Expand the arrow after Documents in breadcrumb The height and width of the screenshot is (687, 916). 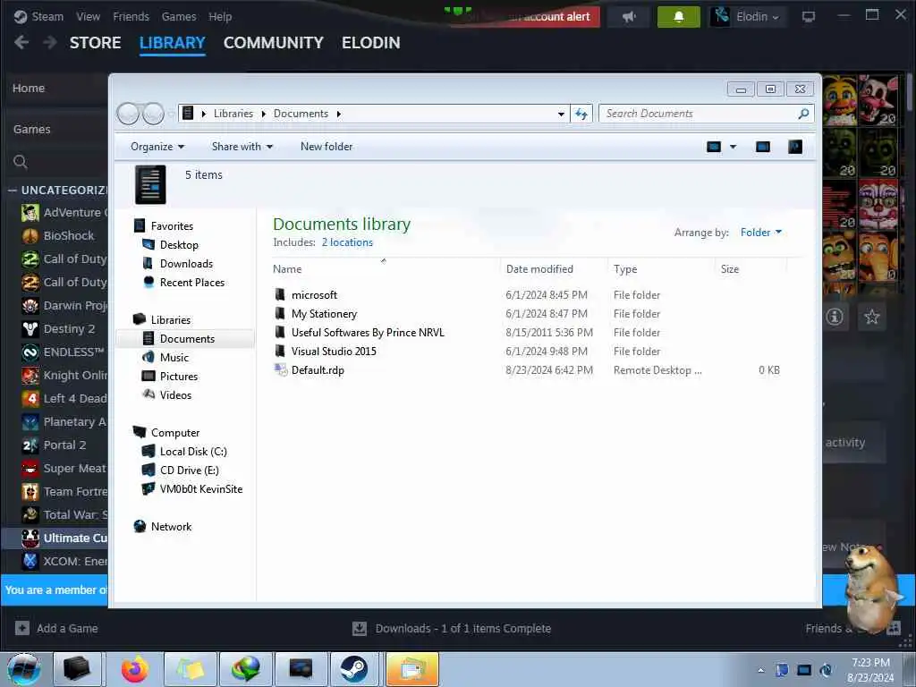coord(339,114)
